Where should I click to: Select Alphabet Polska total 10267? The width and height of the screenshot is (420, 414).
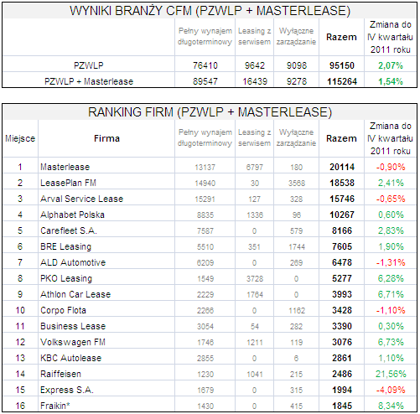click(342, 215)
